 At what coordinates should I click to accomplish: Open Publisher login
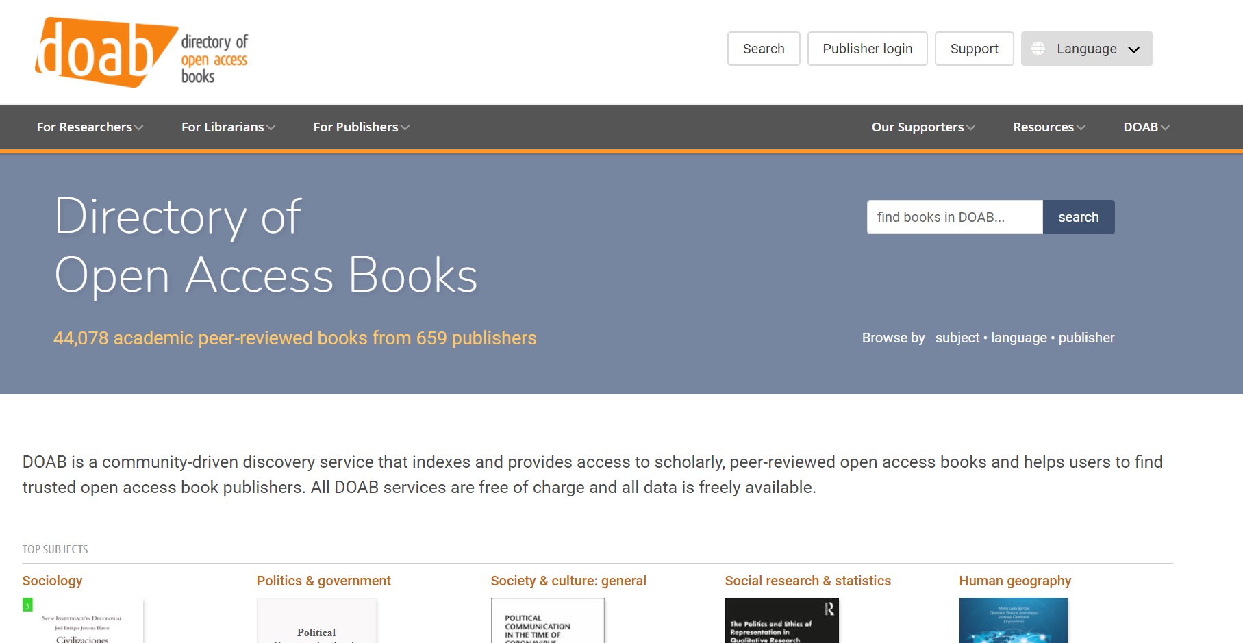pos(867,49)
